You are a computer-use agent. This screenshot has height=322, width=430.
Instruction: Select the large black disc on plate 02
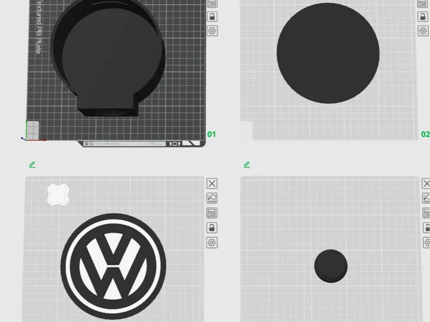pos(328,53)
